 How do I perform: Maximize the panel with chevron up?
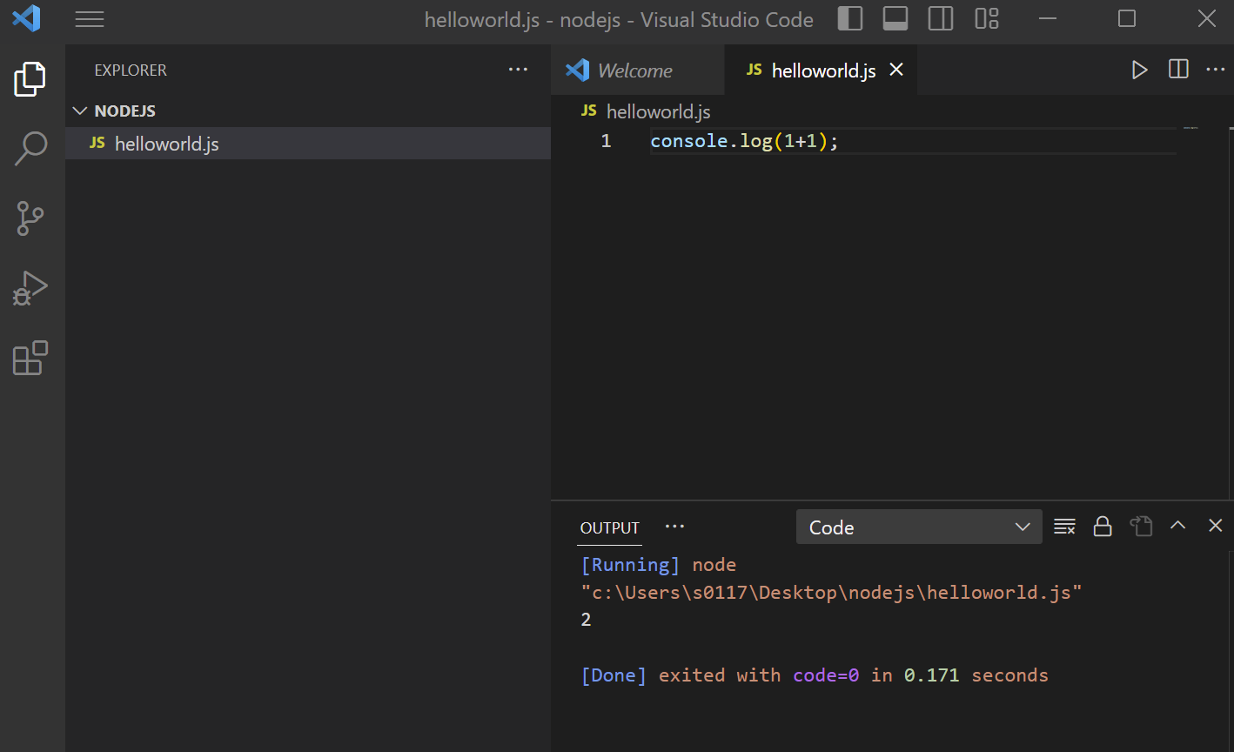tap(1177, 525)
